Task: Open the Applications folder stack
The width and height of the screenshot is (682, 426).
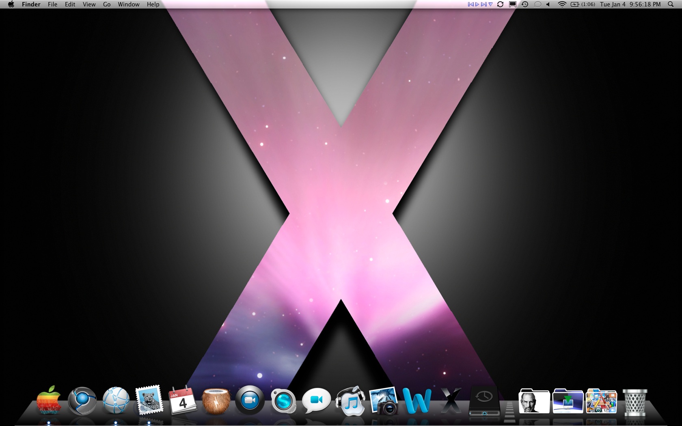Action: [602, 401]
